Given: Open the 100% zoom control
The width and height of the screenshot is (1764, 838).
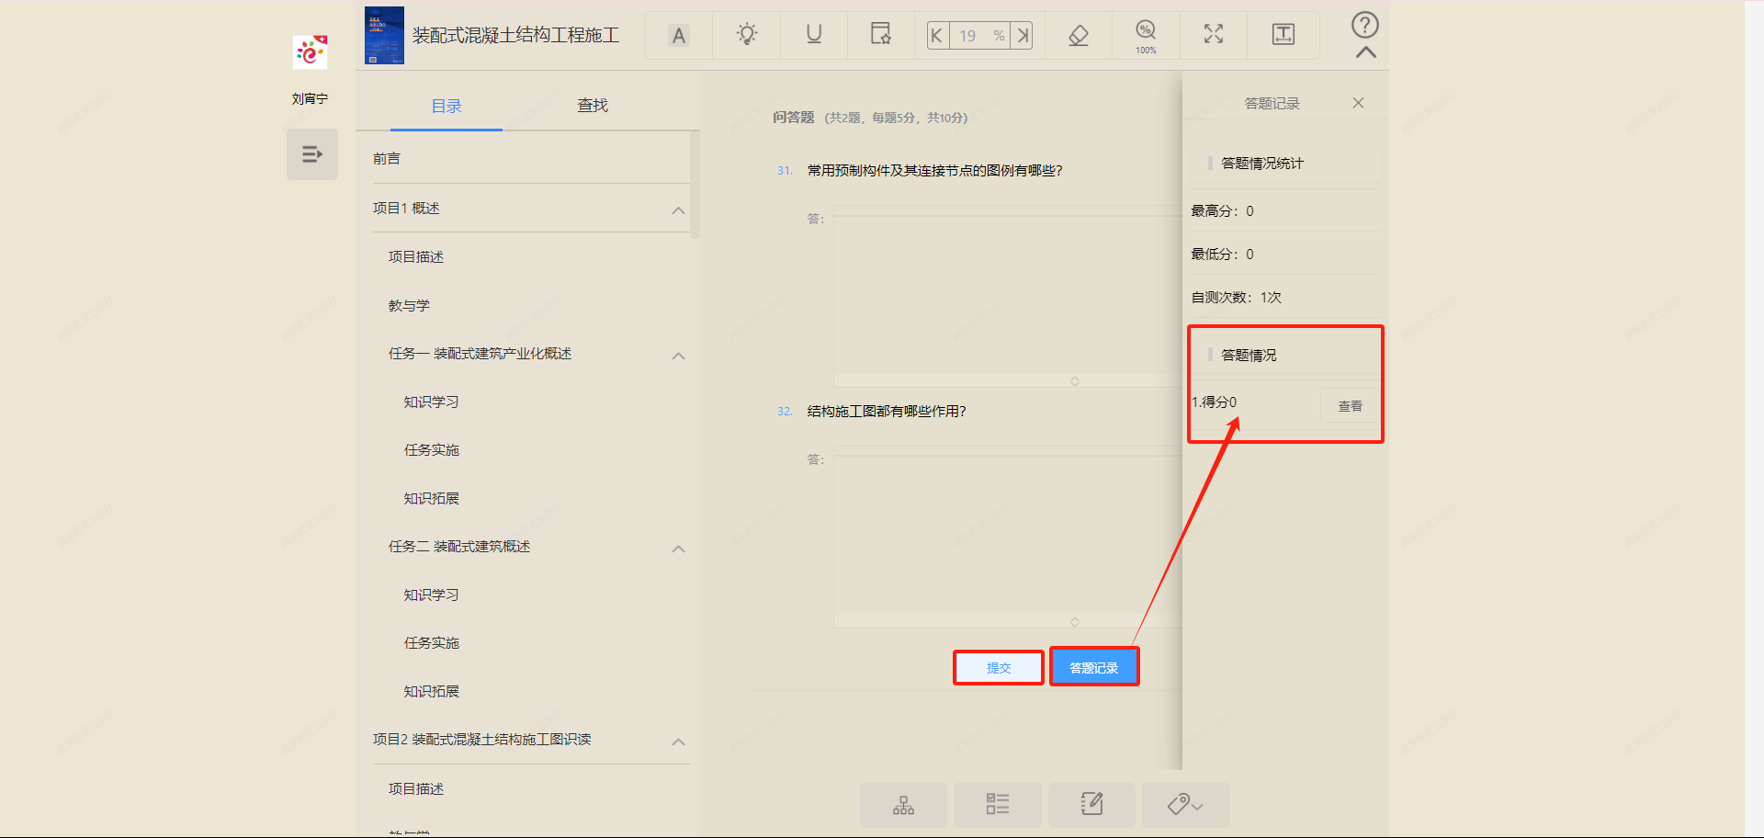Looking at the screenshot, I should click(x=1146, y=36).
